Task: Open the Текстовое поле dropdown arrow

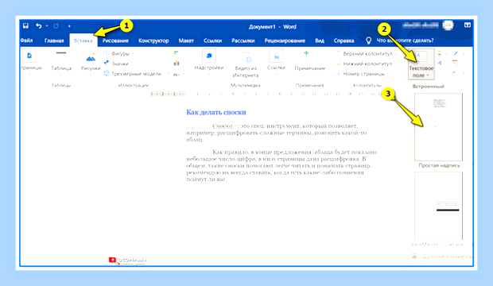Action: [428, 75]
